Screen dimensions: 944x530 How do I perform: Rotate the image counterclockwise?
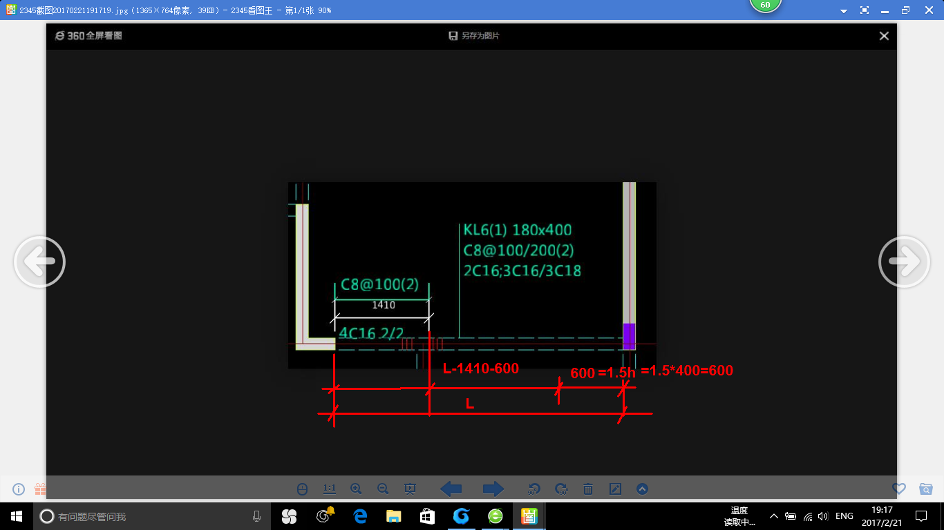click(x=534, y=489)
